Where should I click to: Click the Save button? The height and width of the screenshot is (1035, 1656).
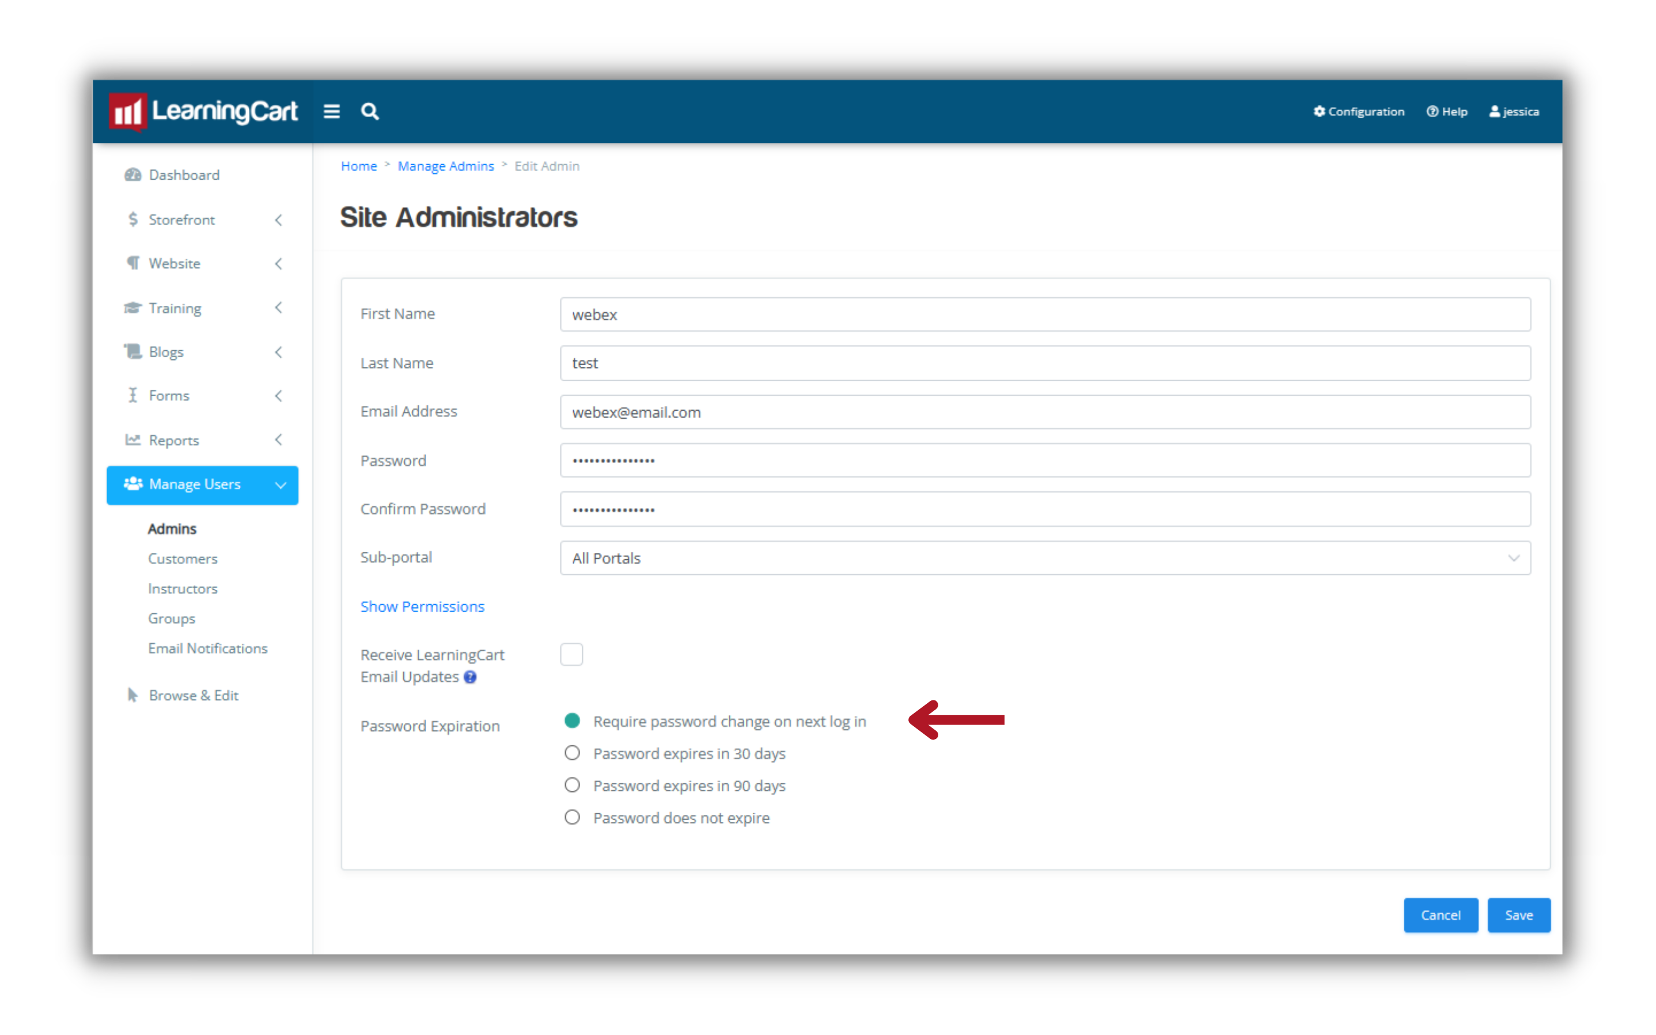tap(1518, 915)
